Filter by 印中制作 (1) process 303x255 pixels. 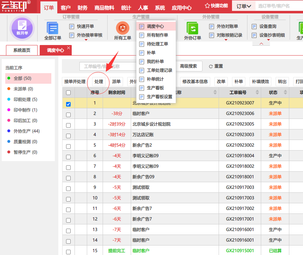[28, 110]
